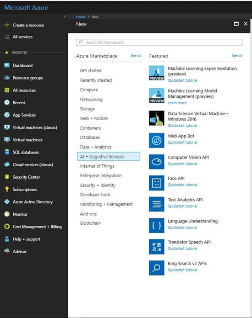Click the Computer Vision API eye icon
This screenshot has height=318, width=252.
coord(156,162)
